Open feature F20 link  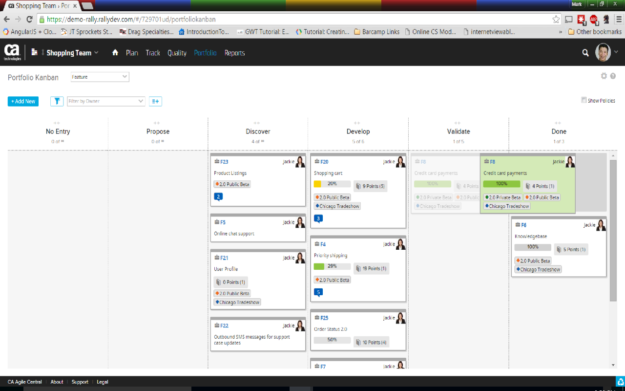[x=324, y=162]
